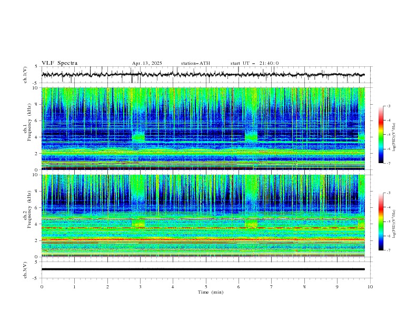The width and height of the screenshot is (417, 322).
Task: Click the final time axis tick label "10"
Action: click(370, 287)
